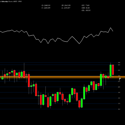Select the 'OH: 0.35' value

point(85,8)
